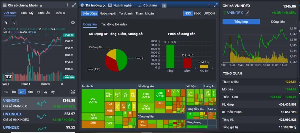
Task: Click the KL khớp value 406.435.808
Action: 287,105
